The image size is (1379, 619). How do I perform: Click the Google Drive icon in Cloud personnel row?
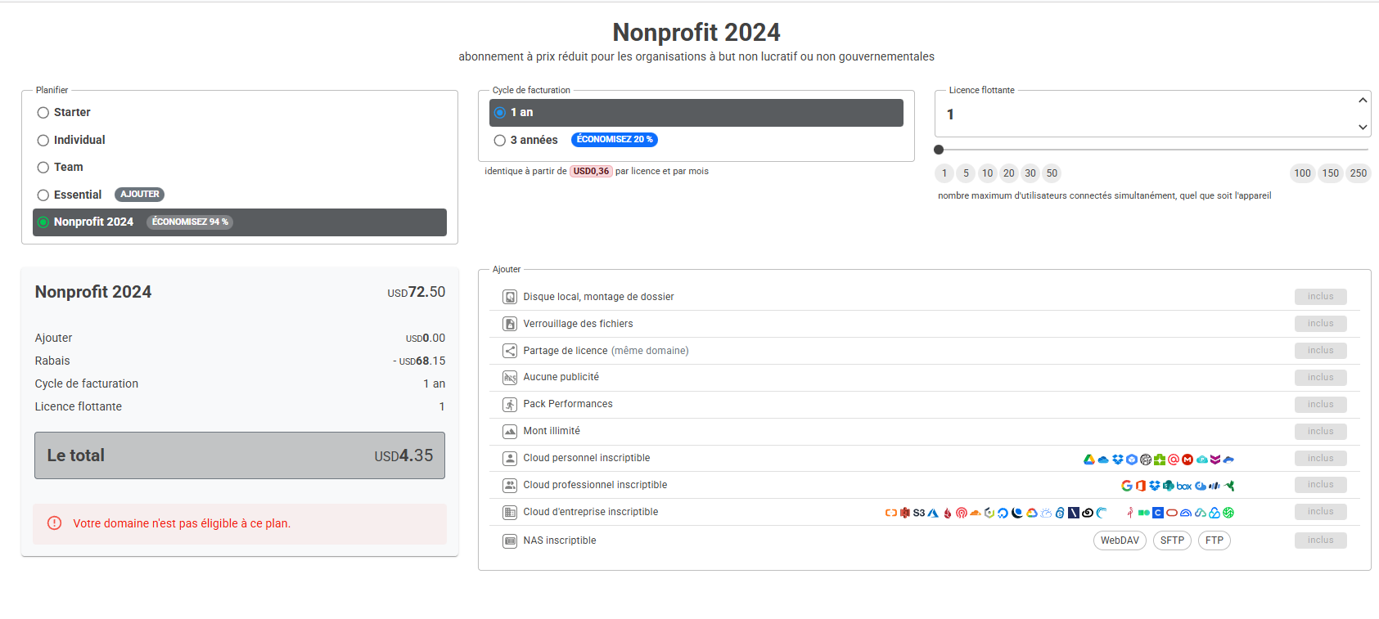tap(1089, 460)
